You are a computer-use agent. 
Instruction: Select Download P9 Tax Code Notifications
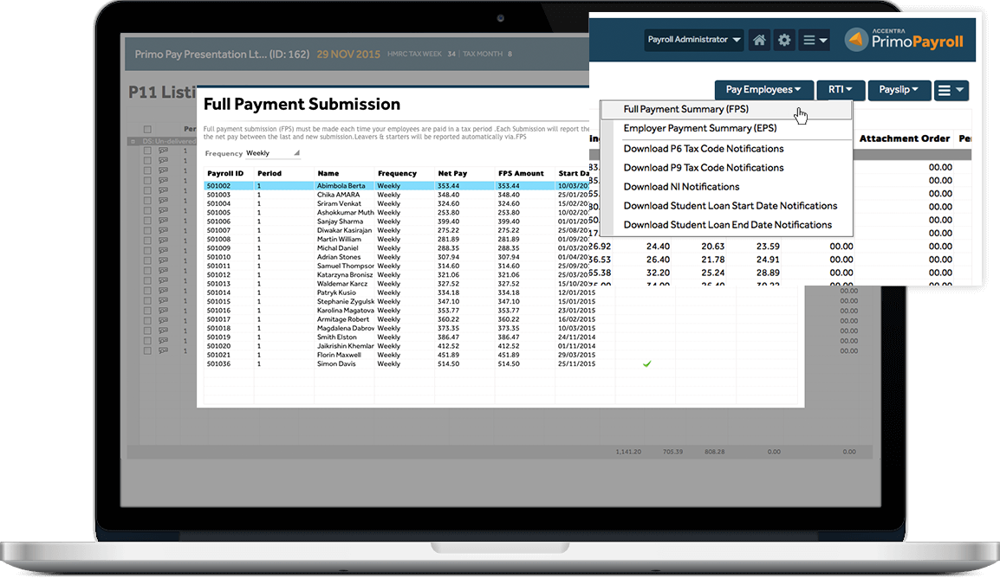click(704, 167)
